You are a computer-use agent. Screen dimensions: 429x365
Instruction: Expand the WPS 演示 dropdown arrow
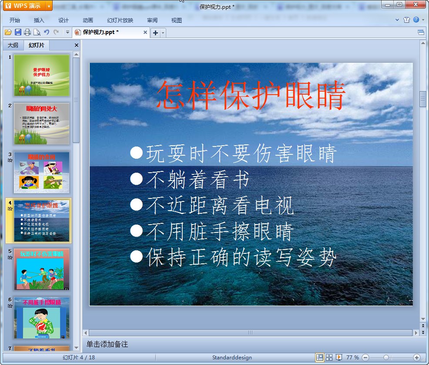coord(49,6)
